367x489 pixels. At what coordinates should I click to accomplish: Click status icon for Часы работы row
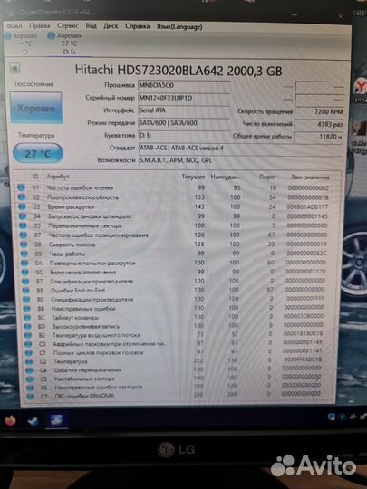[24, 254]
